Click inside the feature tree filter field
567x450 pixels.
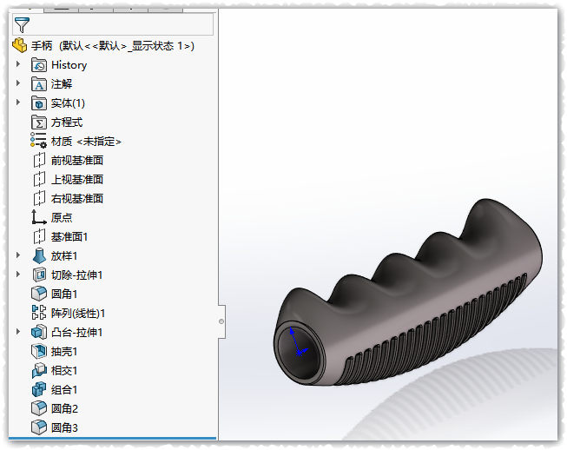(x=113, y=24)
